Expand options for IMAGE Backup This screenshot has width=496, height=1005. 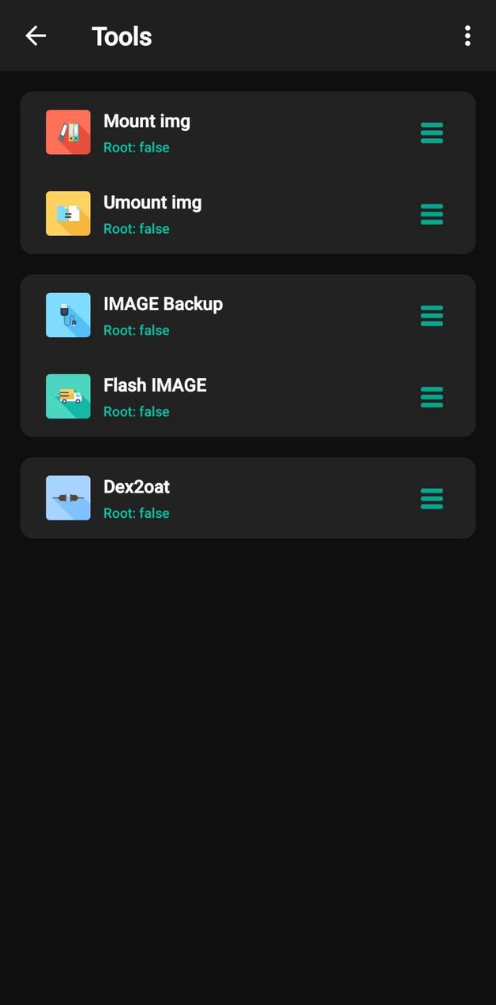coord(431,315)
